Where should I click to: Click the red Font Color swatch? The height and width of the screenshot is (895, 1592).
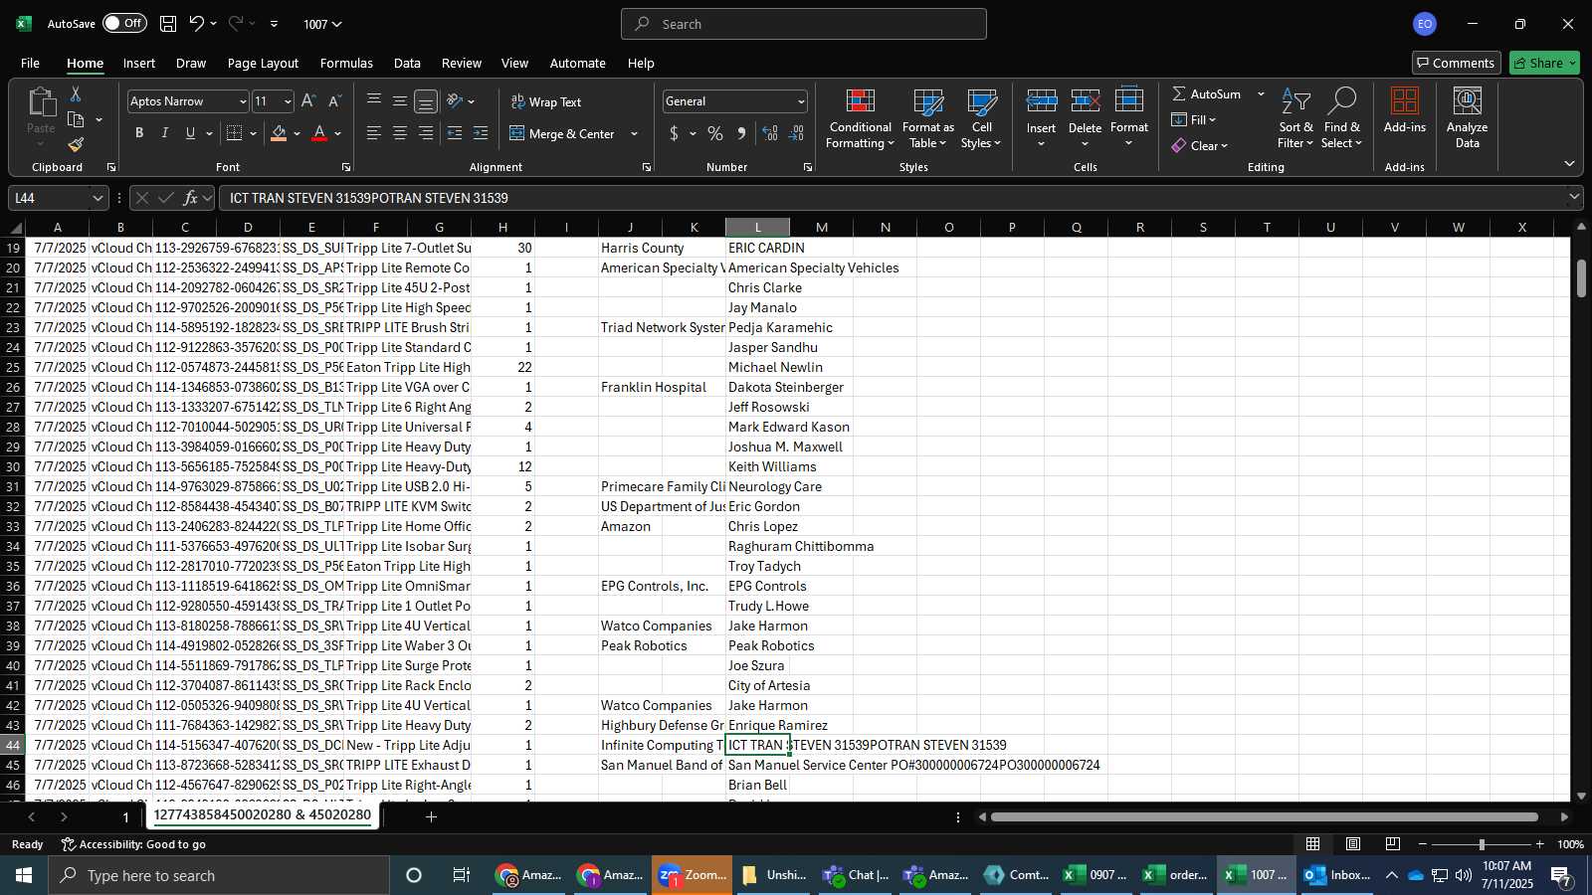319,133
